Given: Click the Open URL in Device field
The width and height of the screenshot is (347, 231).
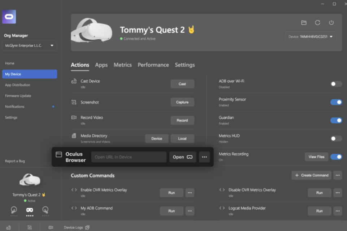Looking at the screenshot, I should 129,157.
